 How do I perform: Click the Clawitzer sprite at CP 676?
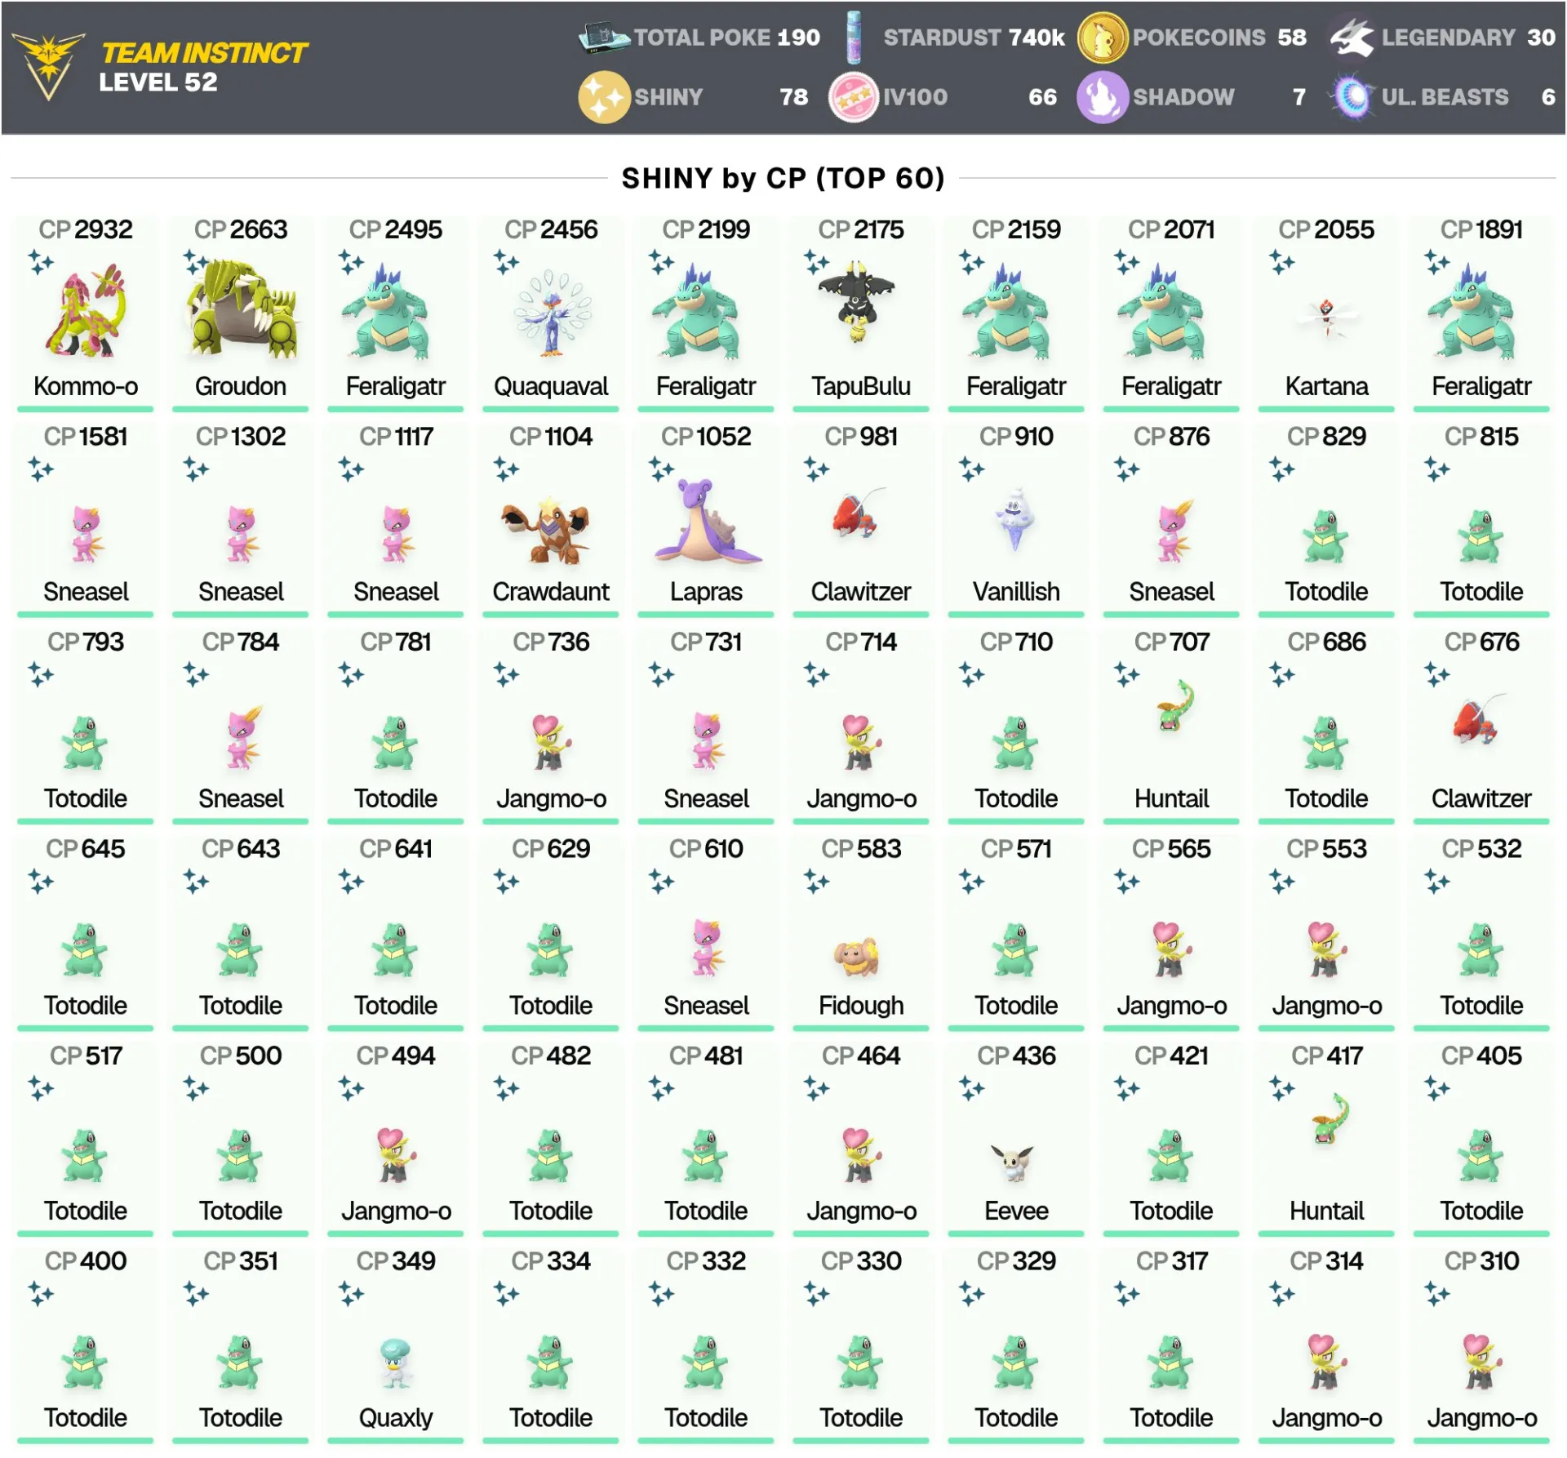click(1479, 718)
